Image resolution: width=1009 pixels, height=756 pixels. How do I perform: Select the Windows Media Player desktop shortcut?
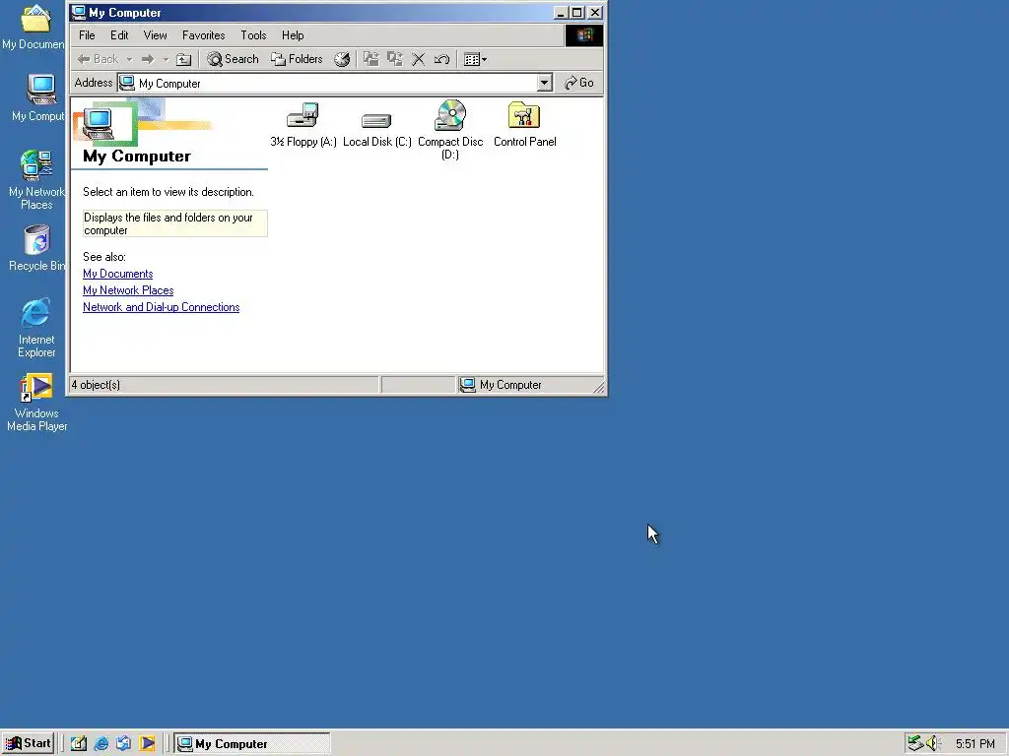[36, 403]
